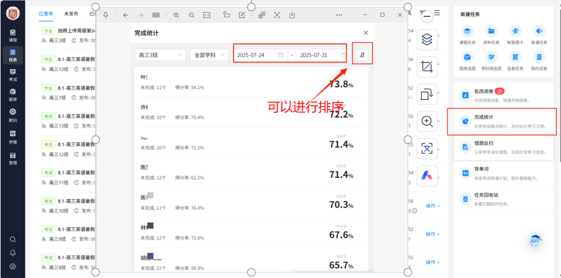The image size is (561, 278).
Task: Open 考试 in the left sidebar
Action: 13,75
